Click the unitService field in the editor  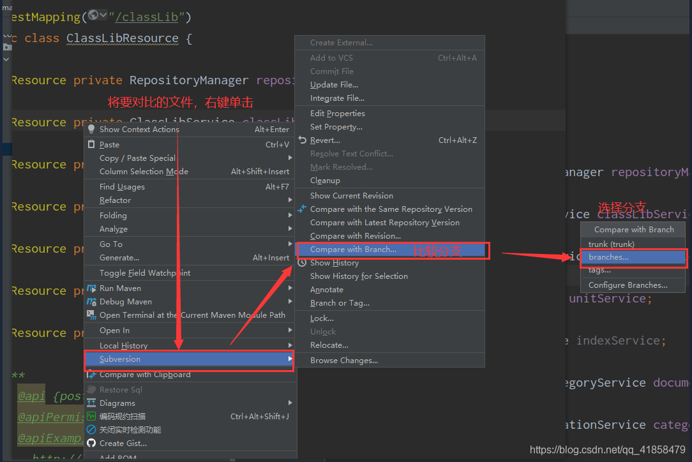tap(608, 299)
